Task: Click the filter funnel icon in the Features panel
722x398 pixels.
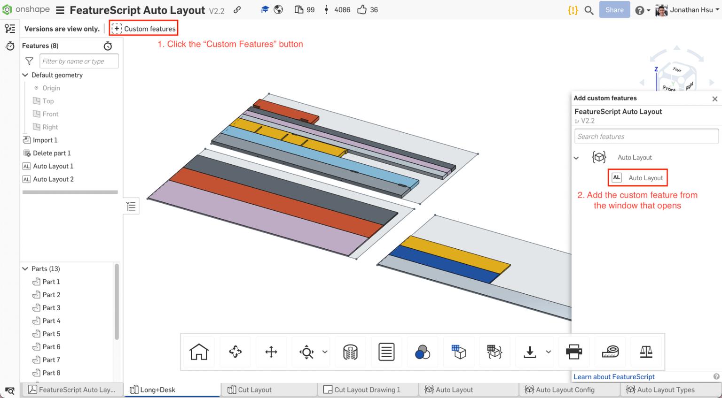Action: (x=29, y=61)
